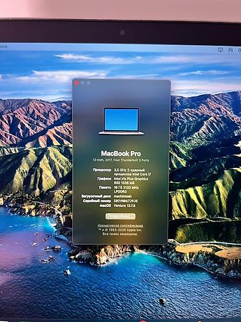Click the 3,5 GHz 2-ядерный processor value

click(132, 172)
